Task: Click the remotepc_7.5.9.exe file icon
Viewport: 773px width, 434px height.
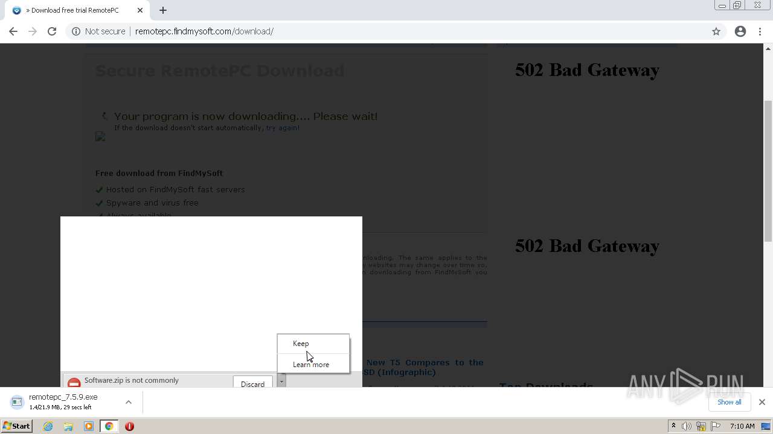Action: tap(17, 402)
